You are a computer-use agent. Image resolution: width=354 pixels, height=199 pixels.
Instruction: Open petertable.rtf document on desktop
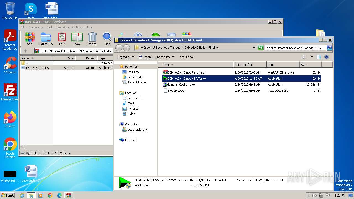pos(31,174)
